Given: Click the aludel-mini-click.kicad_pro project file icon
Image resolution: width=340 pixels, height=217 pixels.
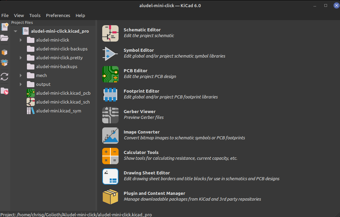Looking at the screenshot, I should [x=25, y=31].
